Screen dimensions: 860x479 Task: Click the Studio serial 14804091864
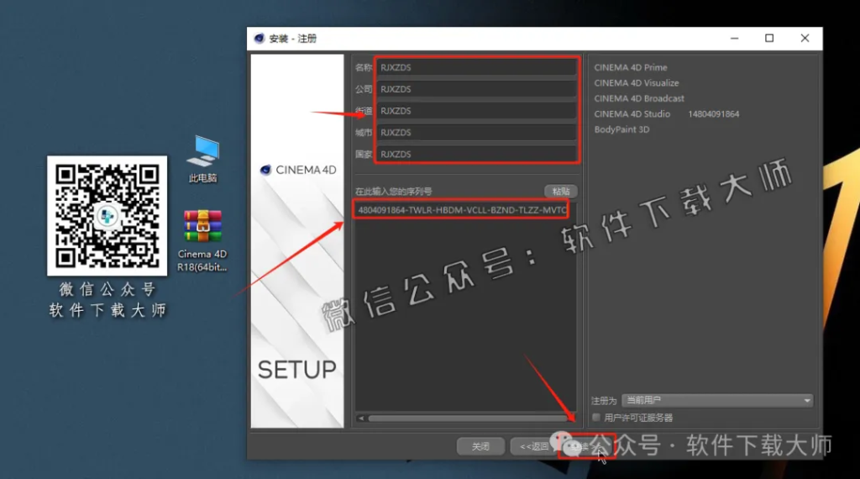714,114
